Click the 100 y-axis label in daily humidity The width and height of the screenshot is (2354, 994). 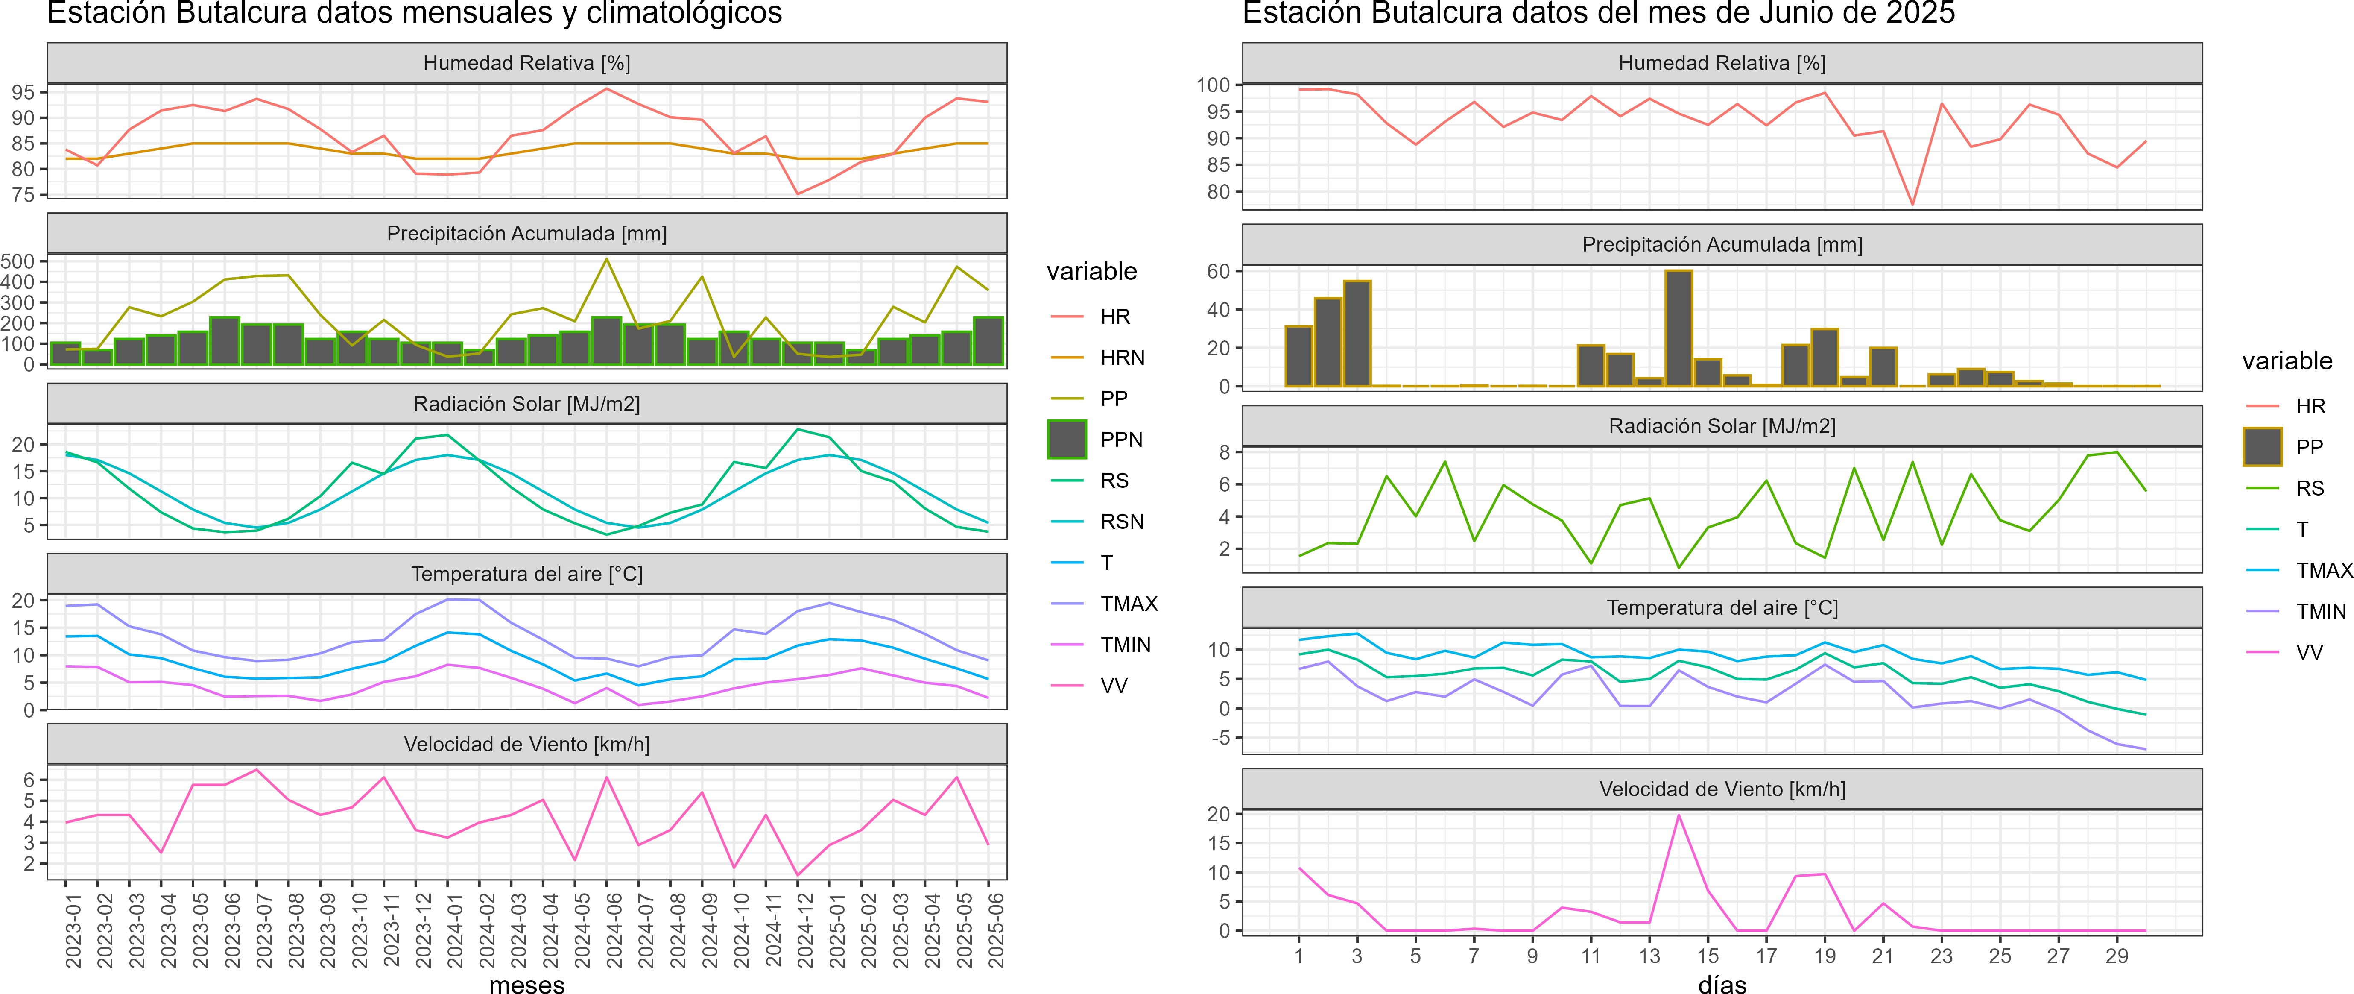tap(1213, 85)
